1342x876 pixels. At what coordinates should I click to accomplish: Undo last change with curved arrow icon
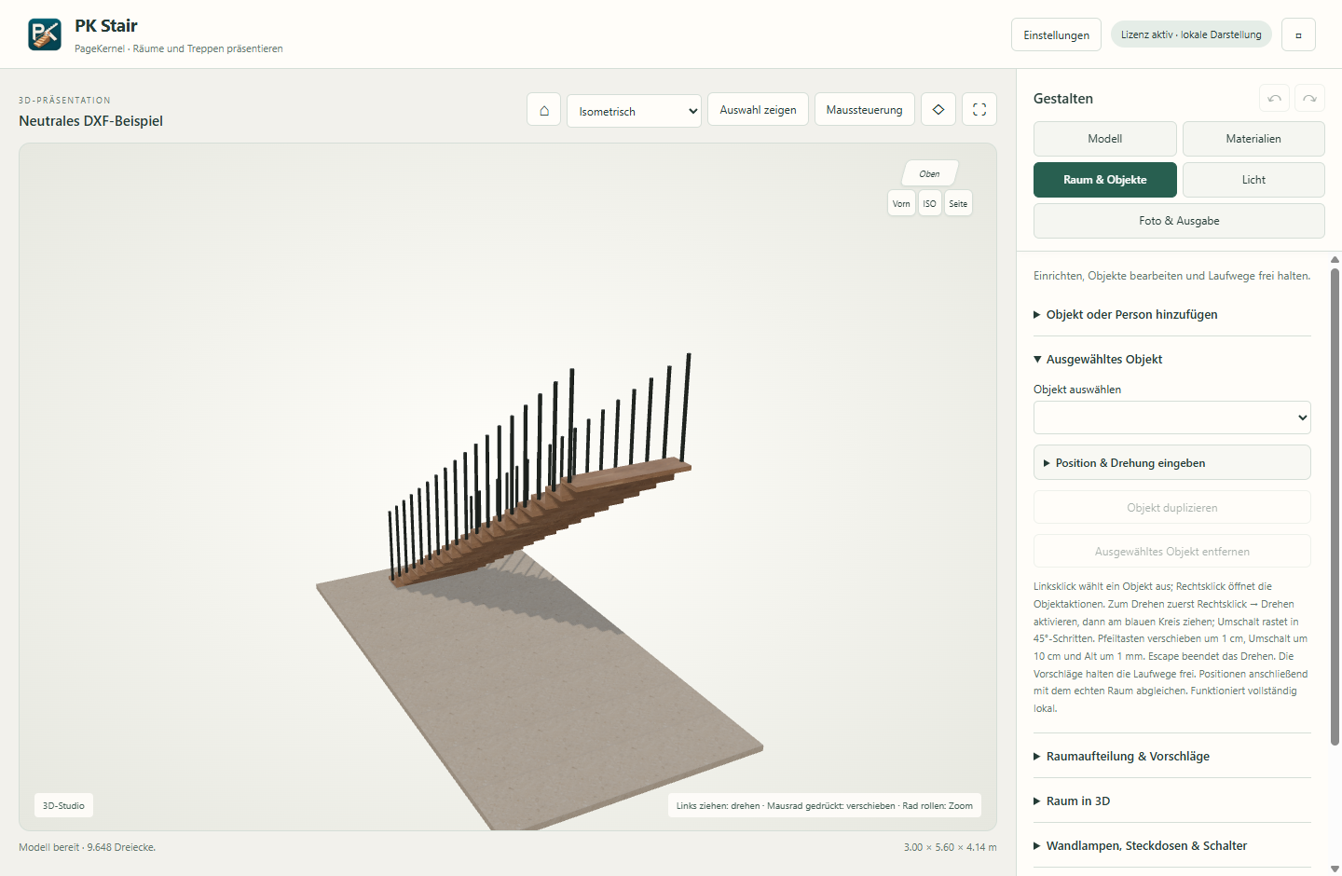[1274, 98]
